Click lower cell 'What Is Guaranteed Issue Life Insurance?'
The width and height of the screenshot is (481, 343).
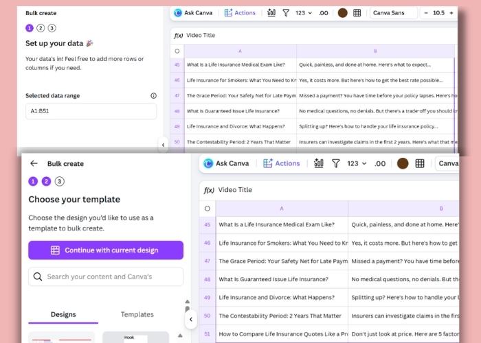pyautogui.click(x=282, y=279)
